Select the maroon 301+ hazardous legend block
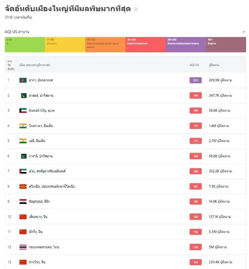This screenshot has height=269, width=249. (x=226, y=45)
